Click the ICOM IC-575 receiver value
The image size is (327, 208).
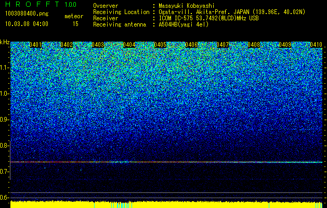pyautogui.click(x=209, y=18)
